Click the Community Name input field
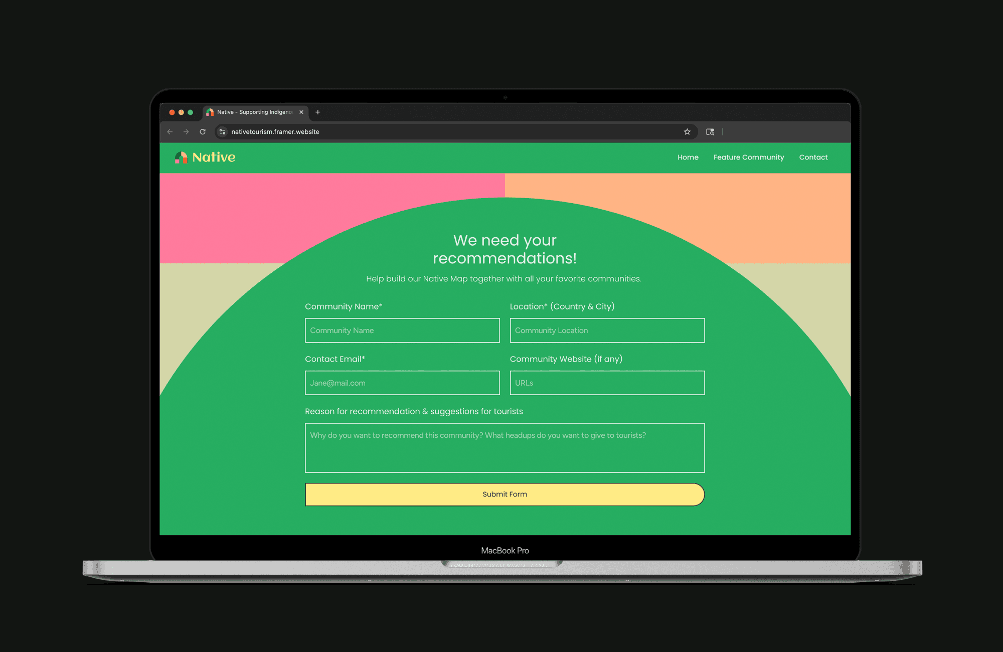This screenshot has width=1003, height=652. point(402,331)
